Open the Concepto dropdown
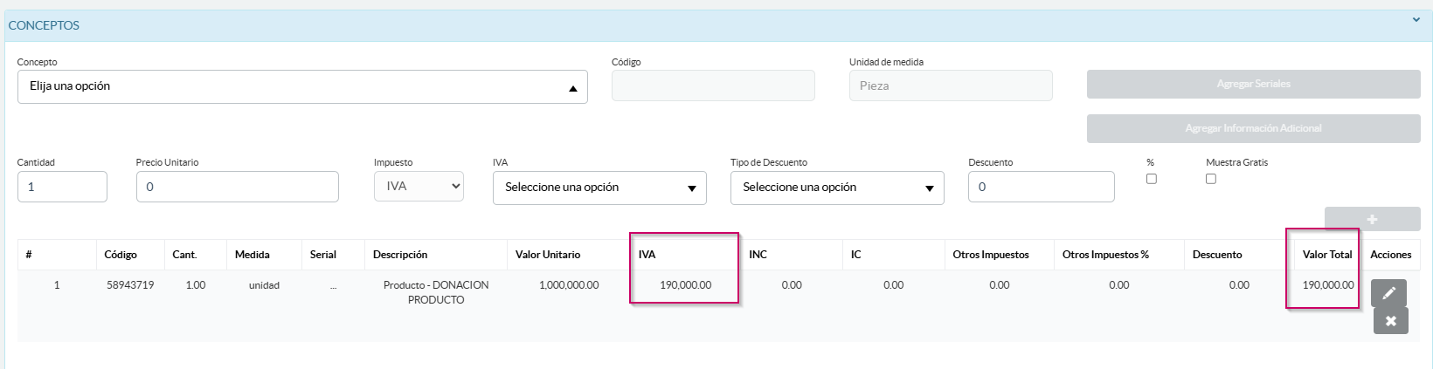 tap(302, 87)
